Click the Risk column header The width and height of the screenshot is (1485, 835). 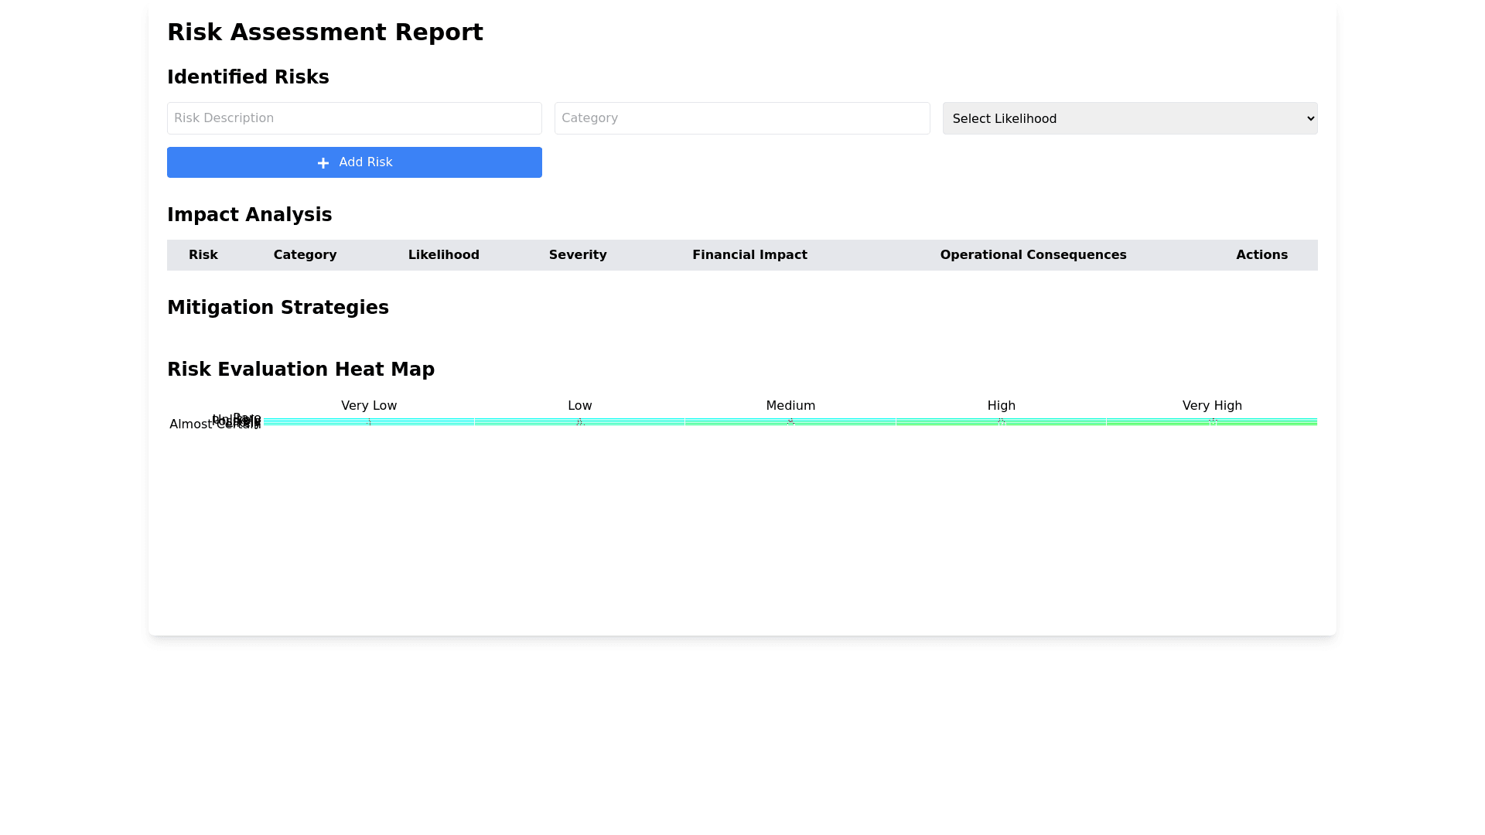(203, 255)
